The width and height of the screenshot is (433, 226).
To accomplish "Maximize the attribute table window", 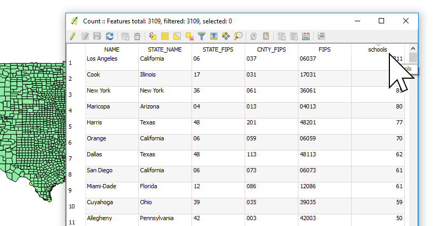I will [381, 21].
